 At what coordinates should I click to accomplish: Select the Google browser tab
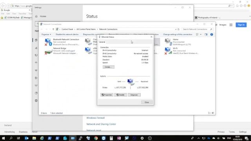click(15, 10)
